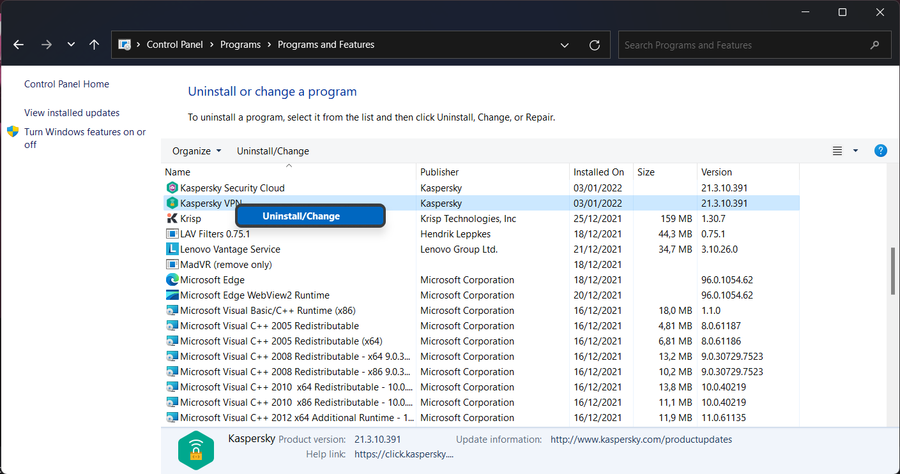Viewport: 900px width, 474px height.
Task: Expand the view options dropdown arrow
Action: [855, 151]
